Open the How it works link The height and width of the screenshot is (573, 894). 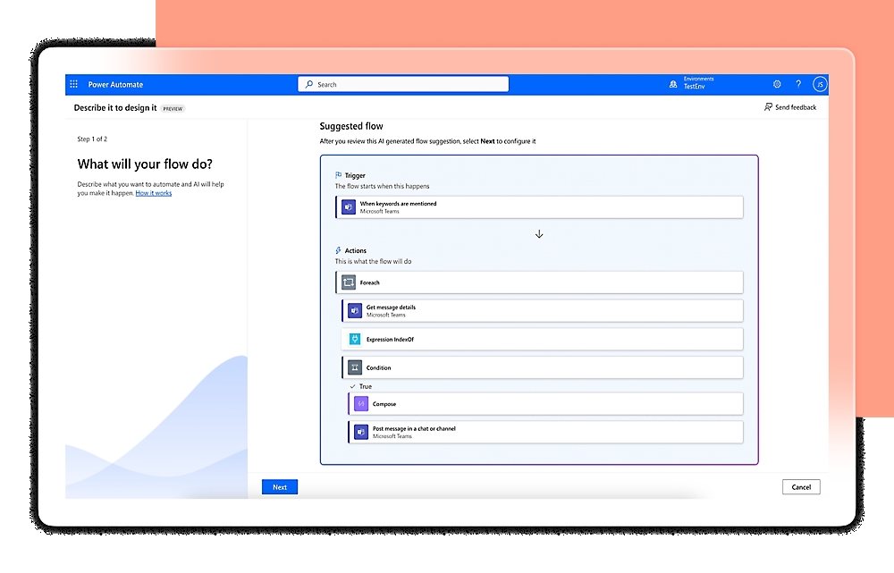click(x=154, y=193)
